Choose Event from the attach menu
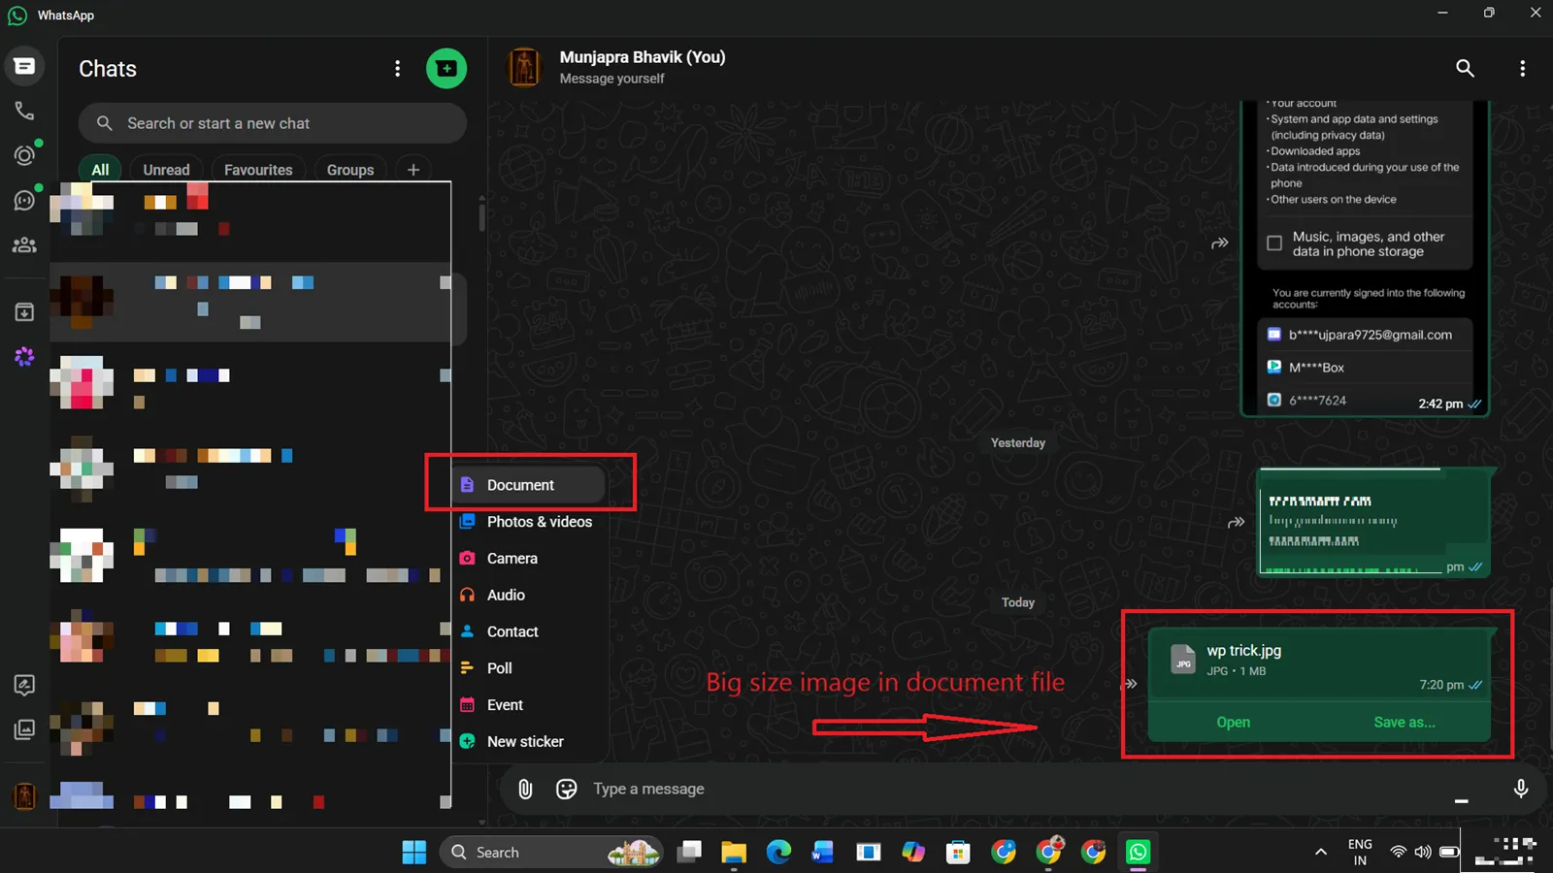The image size is (1553, 873). tap(530, 705)
